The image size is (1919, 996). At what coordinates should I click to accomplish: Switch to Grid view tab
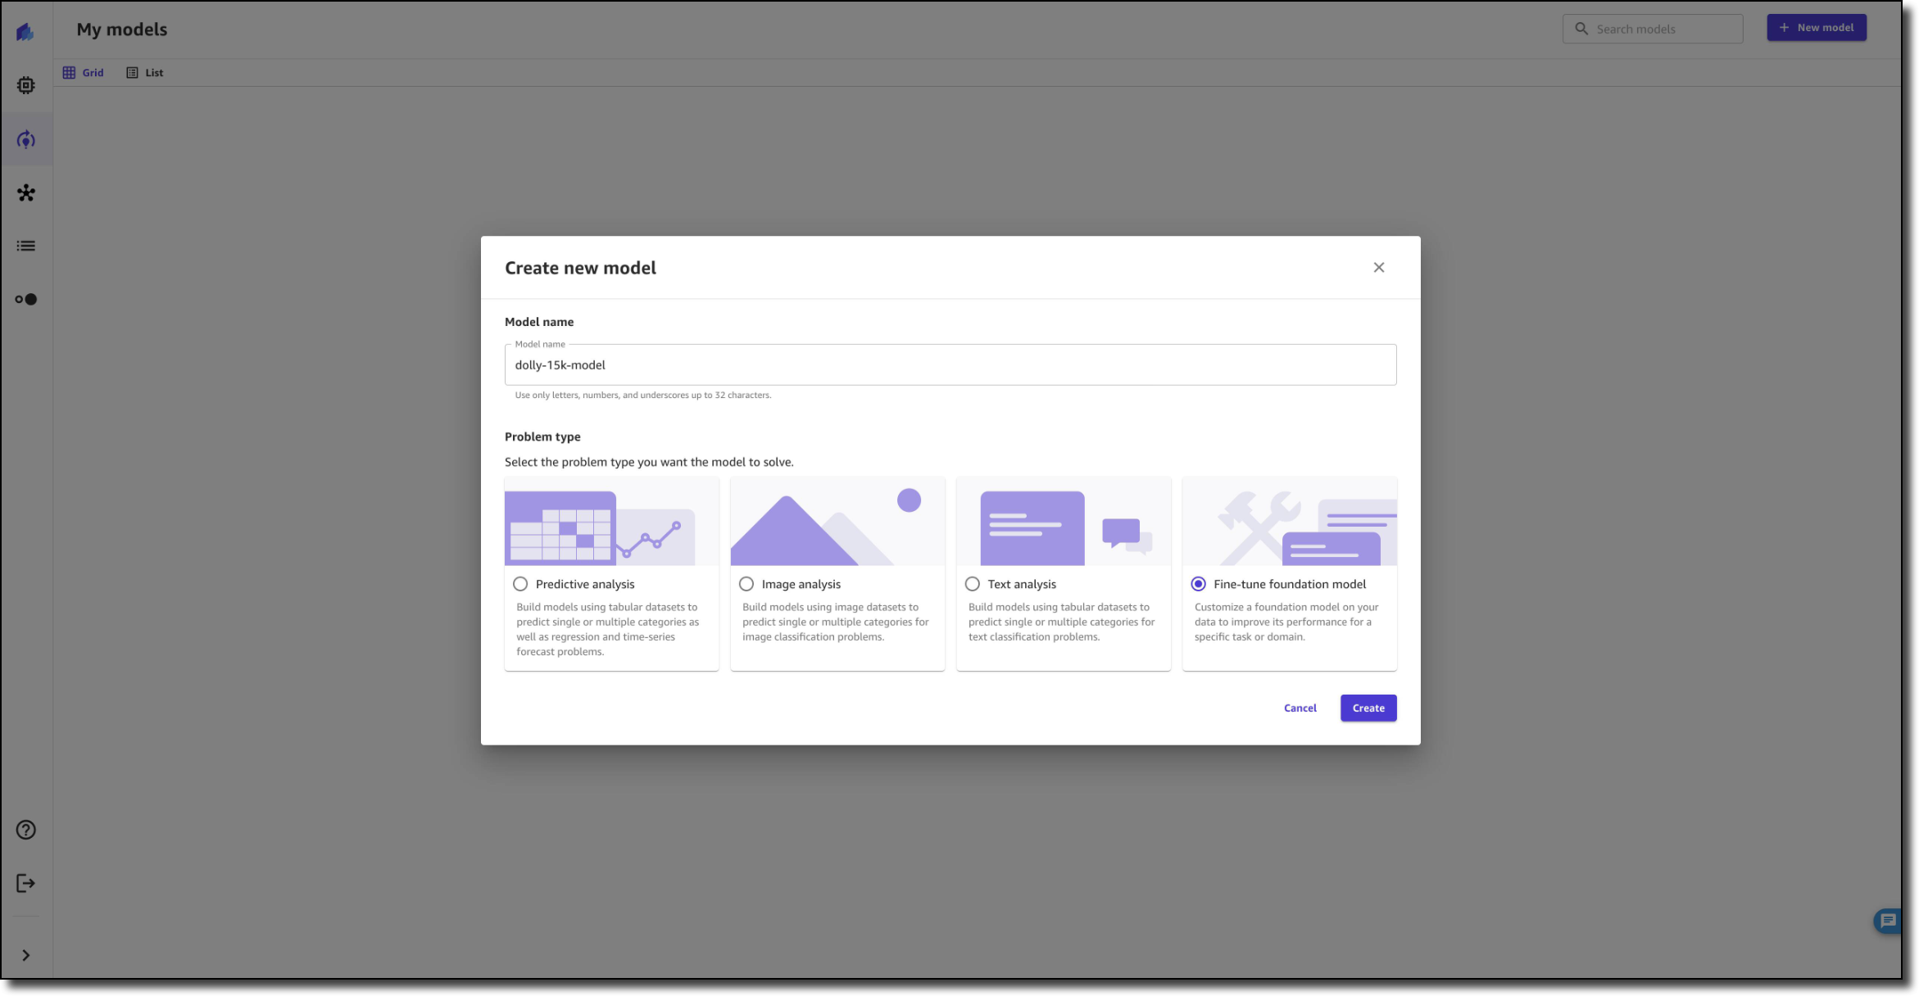84,73
